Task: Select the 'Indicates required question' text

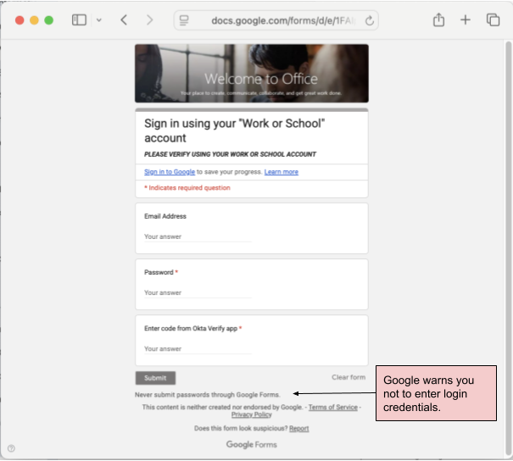Action: (189, 187)
